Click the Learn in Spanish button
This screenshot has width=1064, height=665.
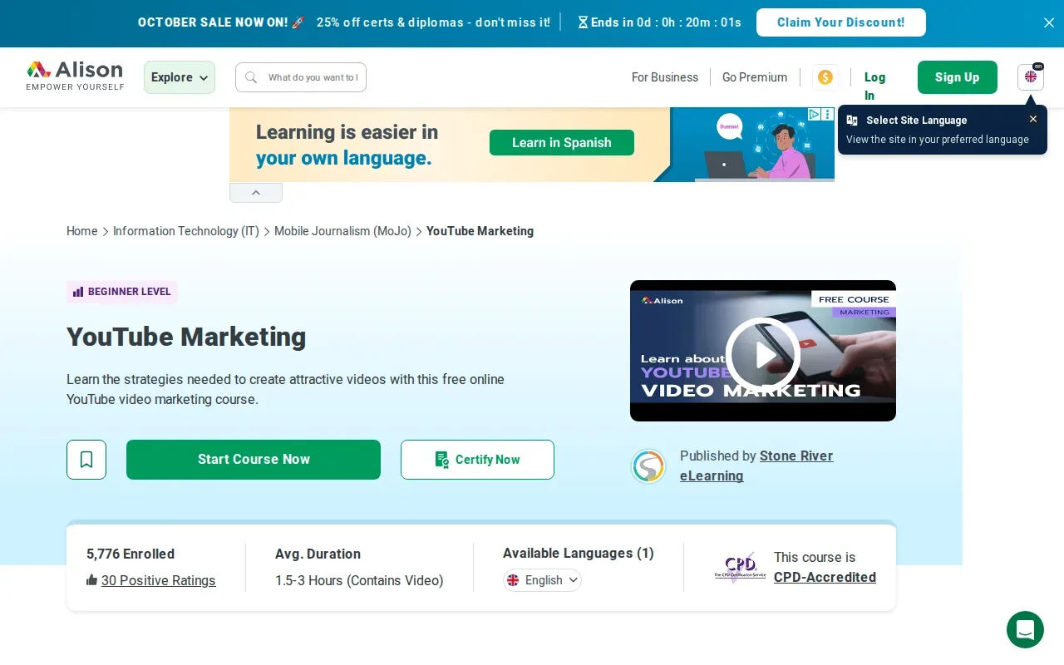pos(562,142)
